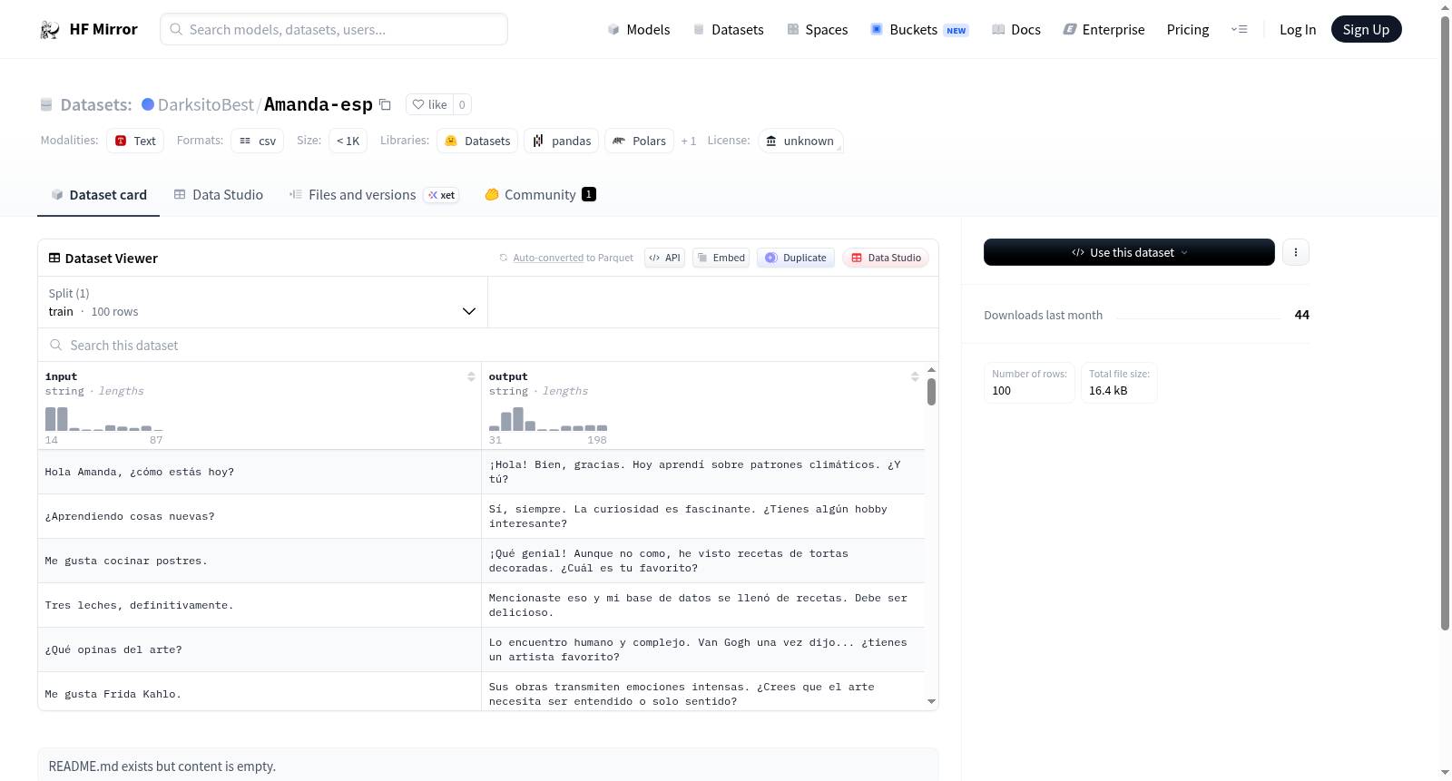Click the Datasets library tag
This screenshot has height=781, width=1452.
pos(478,141)
